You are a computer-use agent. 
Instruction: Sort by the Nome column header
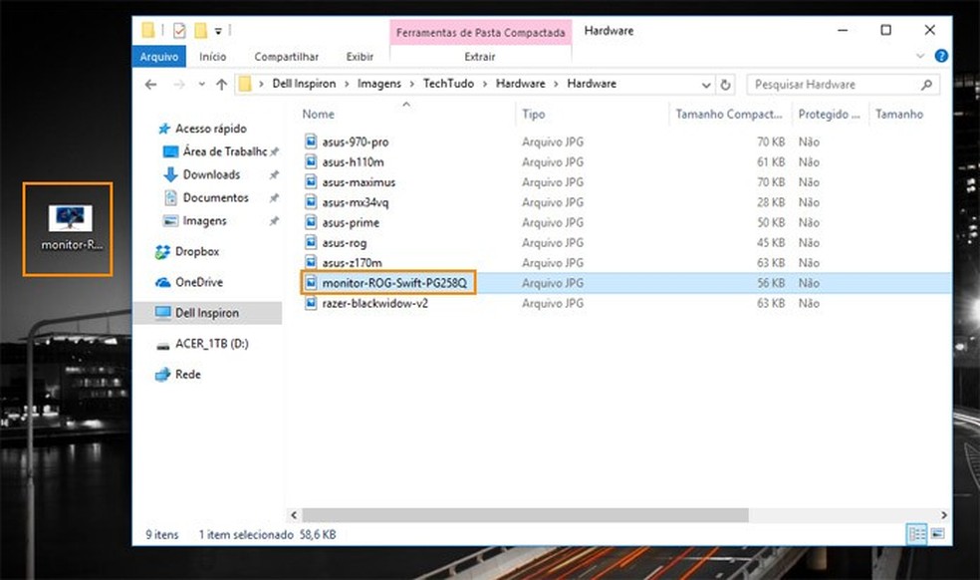tap(318, 114)
